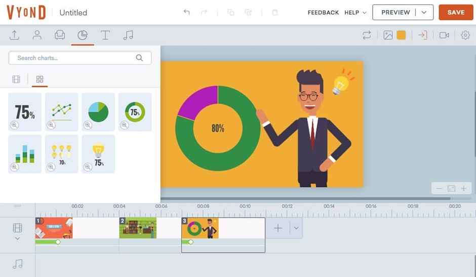Open the HELP dropdown menu
Viewport: 476px width, 277px height.
pos(355,12)
